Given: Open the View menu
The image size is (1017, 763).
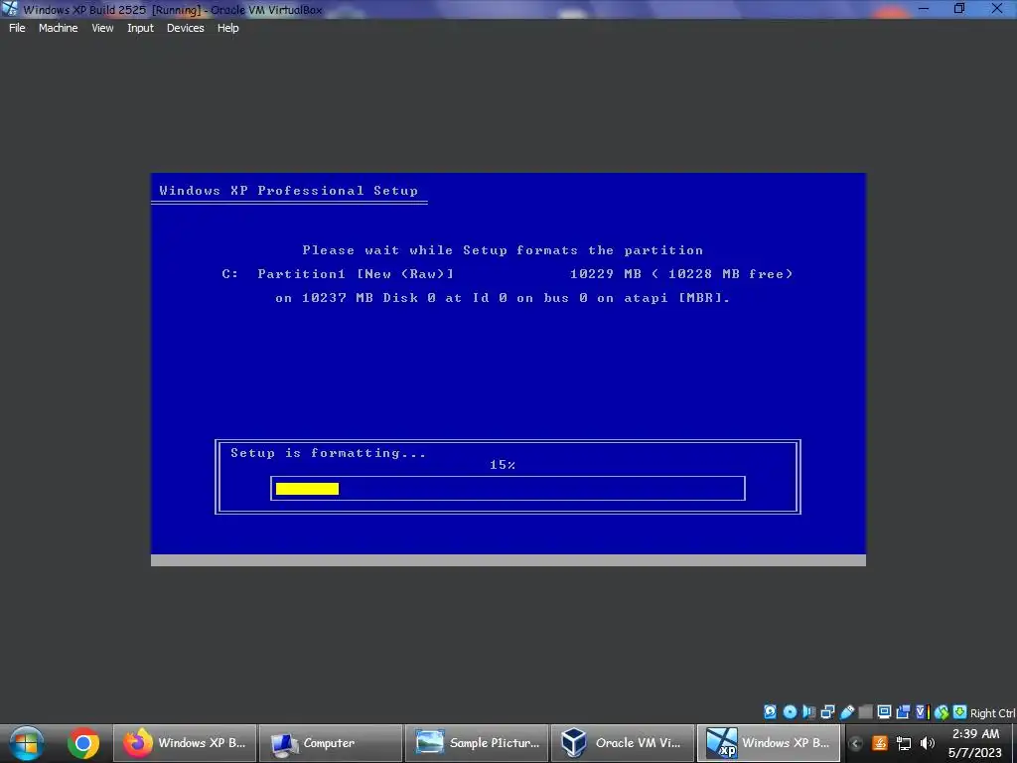Looking at the screenshot, I should pyautogui.click(x=102, y=28).
